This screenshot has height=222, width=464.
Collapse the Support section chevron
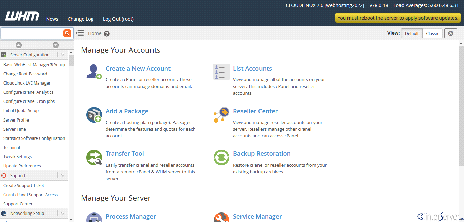coord(63,175)
